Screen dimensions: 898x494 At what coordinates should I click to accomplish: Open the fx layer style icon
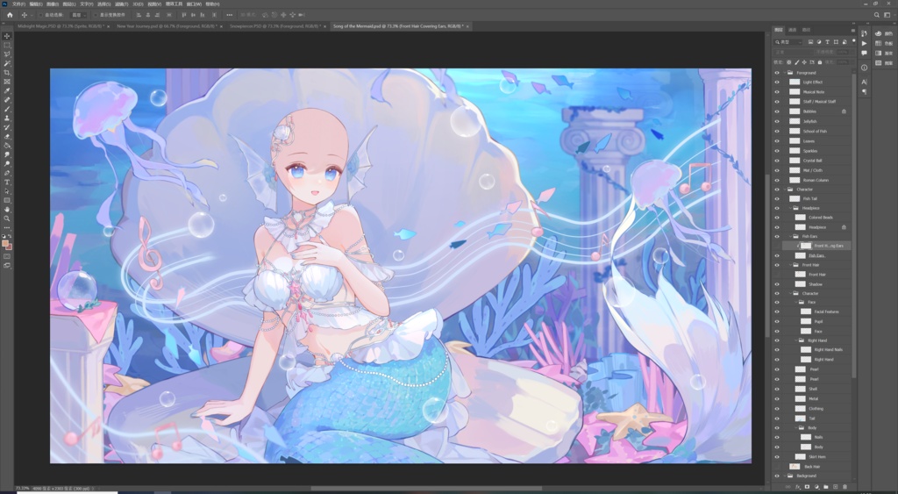[798, 487]
